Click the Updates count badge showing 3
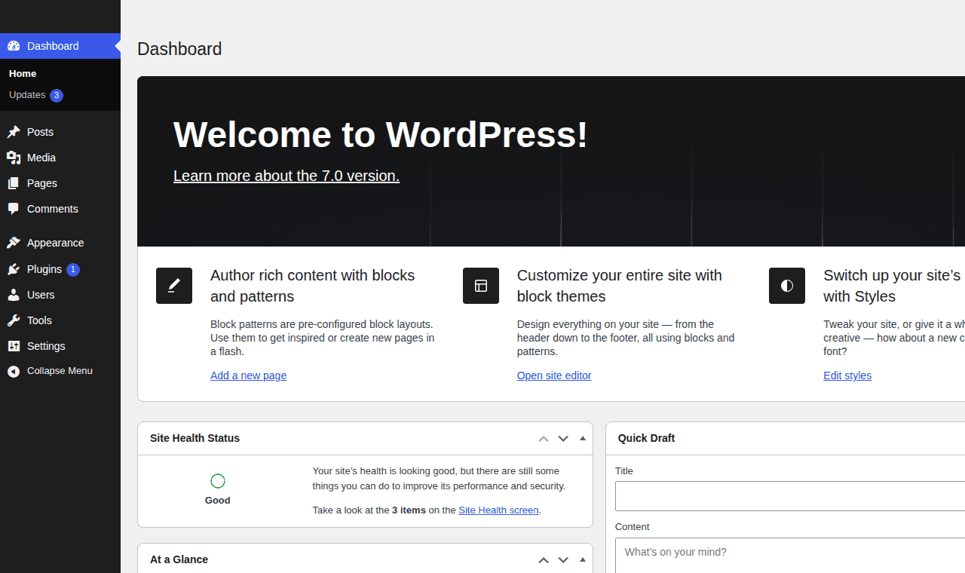965x573 pixels. click(57, 96)
